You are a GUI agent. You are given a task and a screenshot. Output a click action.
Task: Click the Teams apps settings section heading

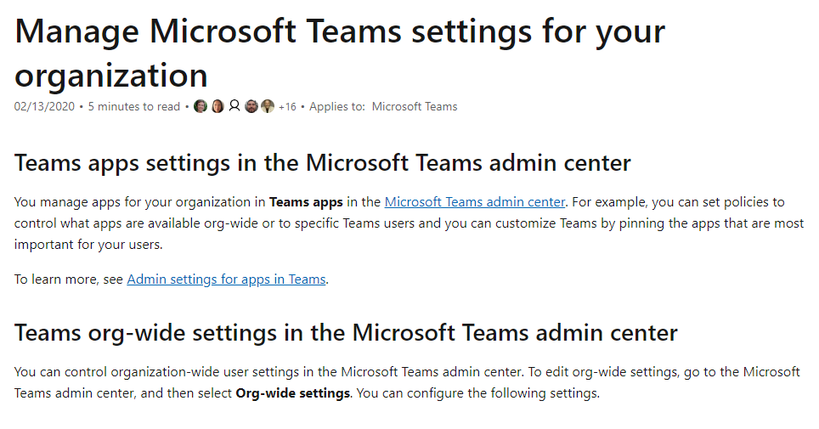[x=323, y=163]
